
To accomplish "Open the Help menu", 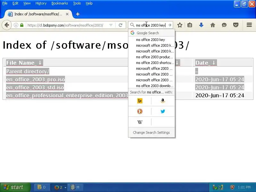I will pos(89,3).
